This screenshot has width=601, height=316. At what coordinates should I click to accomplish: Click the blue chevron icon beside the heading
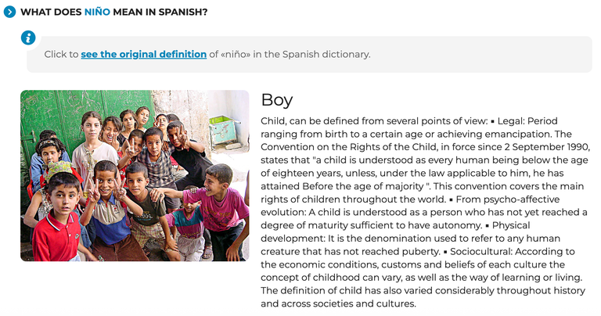coord(9,12)
